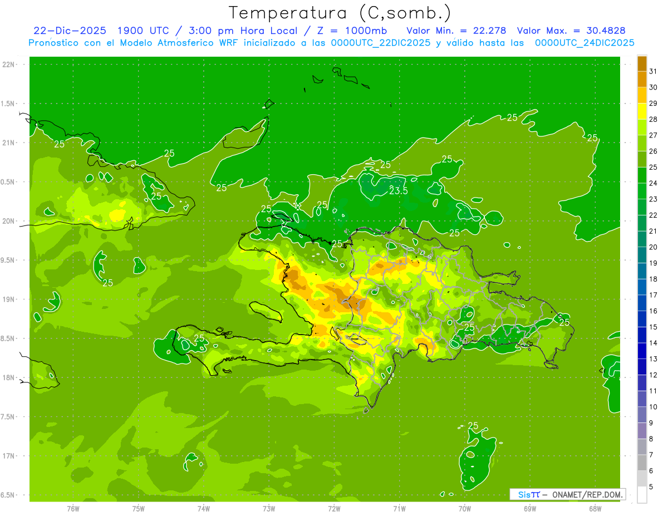Click the "ONAMET/REP.DOM." credit label
Screen dimensions: 668x516
587,494
